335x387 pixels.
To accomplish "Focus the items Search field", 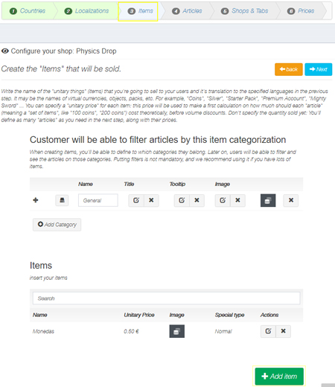I will point(166,298).
